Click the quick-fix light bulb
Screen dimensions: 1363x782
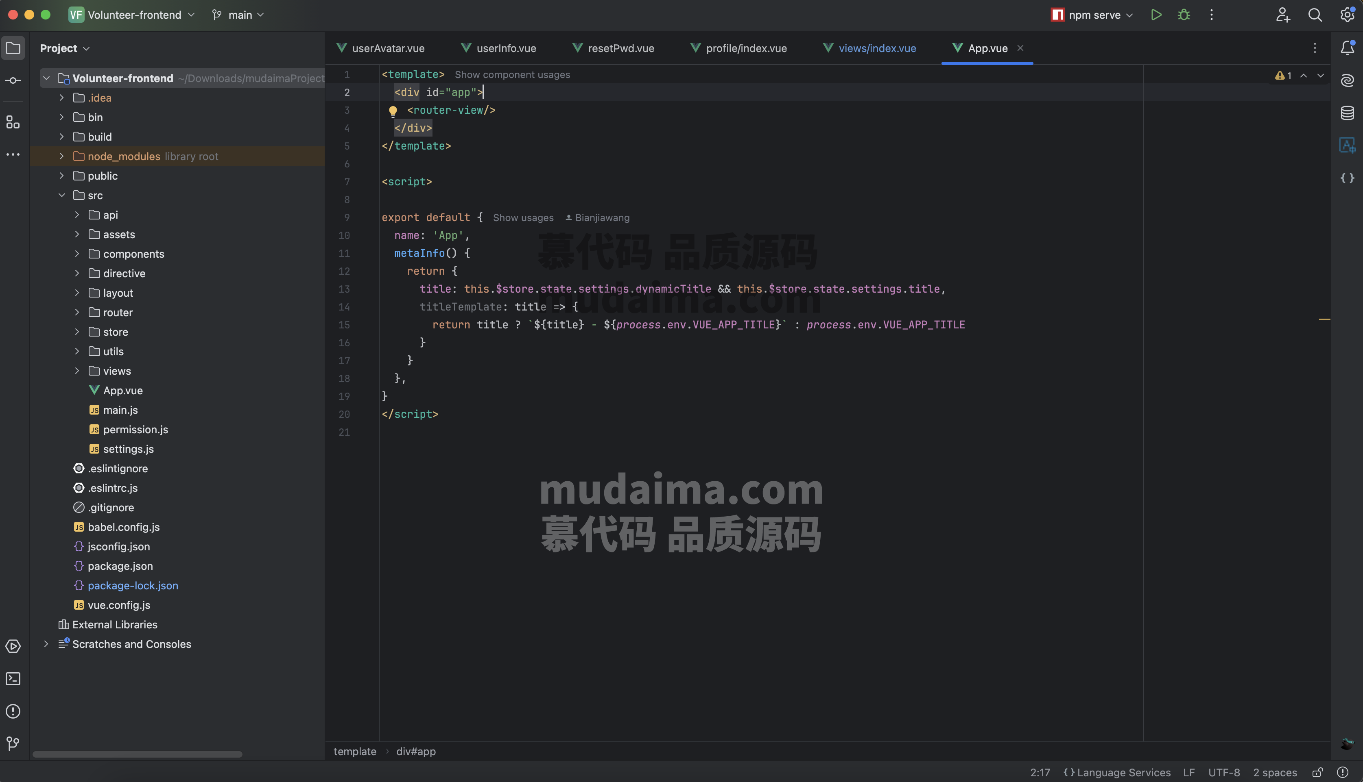pyautogui.click(x=393, y=111)
